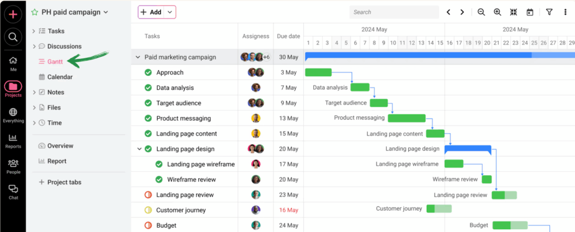Open the filter funnel icon
This screenshot has height=232, width=575.
click(x=549, y=12)
